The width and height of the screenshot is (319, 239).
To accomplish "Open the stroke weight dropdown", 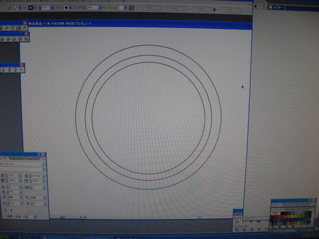I will click(52, 8).
